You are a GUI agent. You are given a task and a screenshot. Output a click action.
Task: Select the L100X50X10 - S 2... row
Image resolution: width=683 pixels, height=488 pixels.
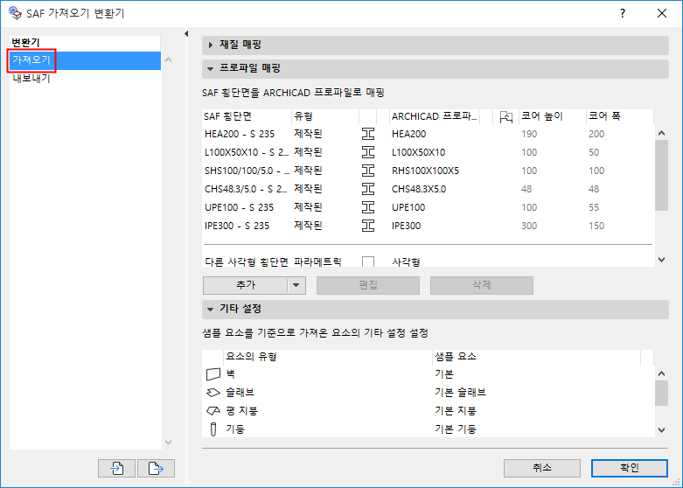click(x=428, y=152)
